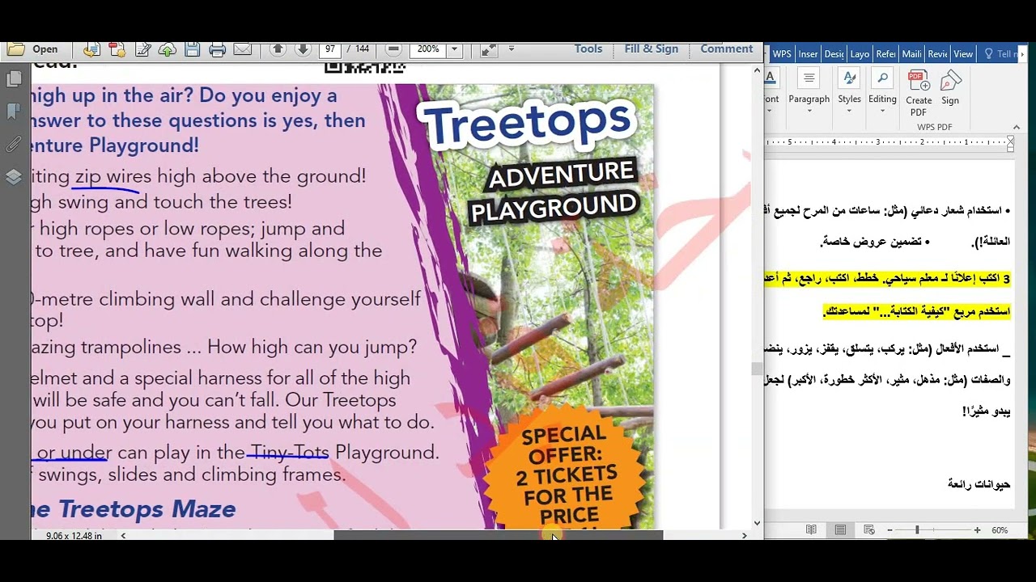Click the Sign pen icon in Word
The width and height of the screenshot is (1036, 582).
[950, 88]
